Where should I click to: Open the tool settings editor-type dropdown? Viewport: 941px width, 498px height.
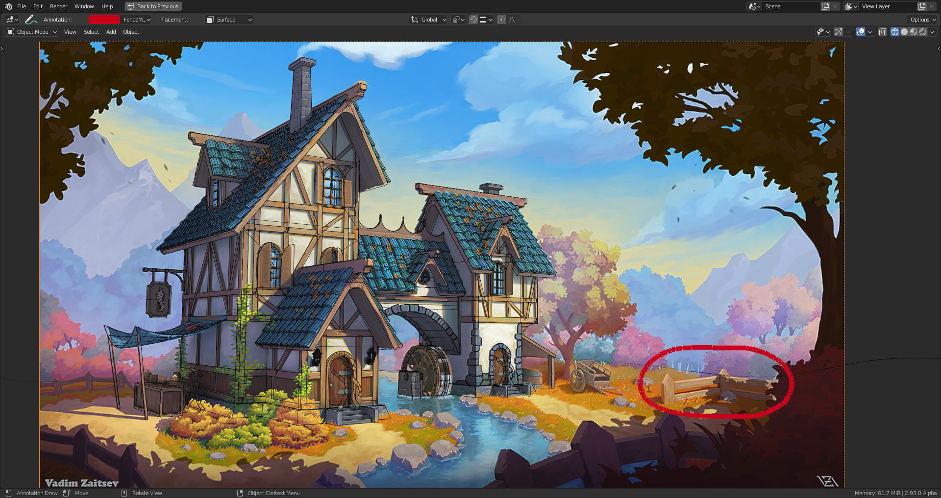pos(12,20)
